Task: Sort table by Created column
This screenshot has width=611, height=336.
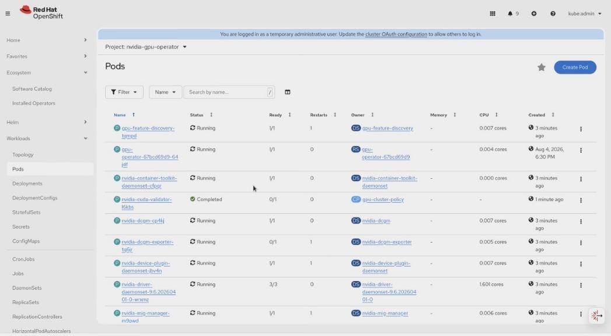Action: (x=541, y=115)
